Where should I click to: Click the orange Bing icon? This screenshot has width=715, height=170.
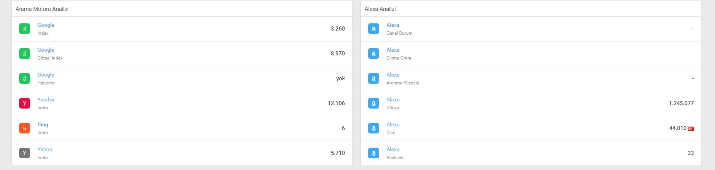25,128
